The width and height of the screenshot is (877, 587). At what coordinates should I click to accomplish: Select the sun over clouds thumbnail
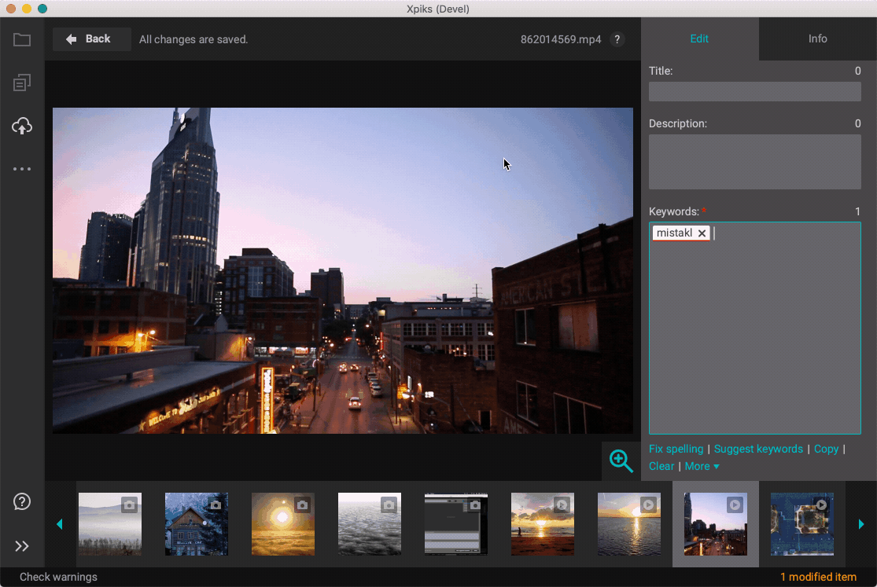[x=283, y=524]
